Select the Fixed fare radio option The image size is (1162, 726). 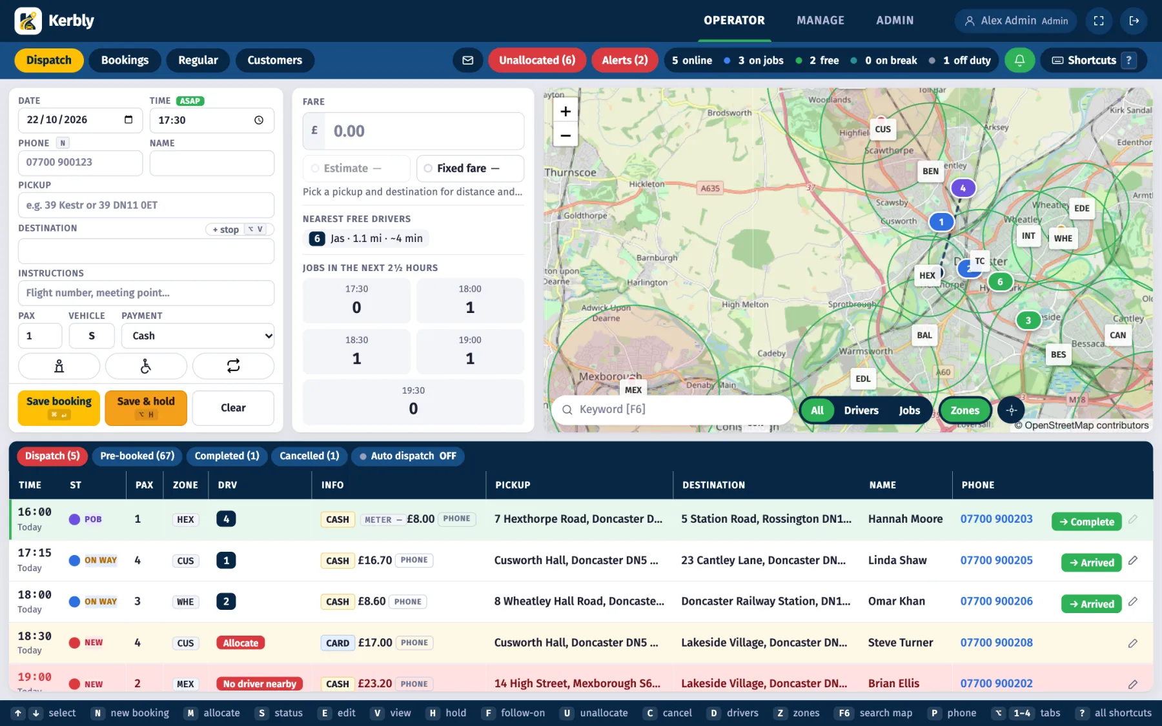(x=470, y=168)
